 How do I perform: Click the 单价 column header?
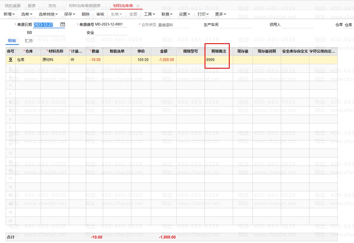pyautogui.click(x=141, y=51)
